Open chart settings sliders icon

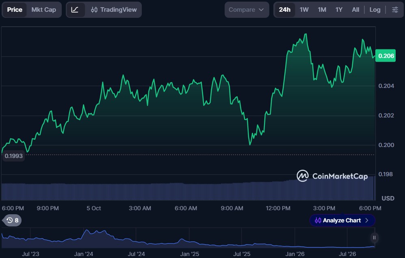coord(395,10)
